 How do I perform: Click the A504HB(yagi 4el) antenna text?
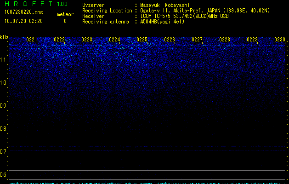pyautogui.click(x=162, y=22)
